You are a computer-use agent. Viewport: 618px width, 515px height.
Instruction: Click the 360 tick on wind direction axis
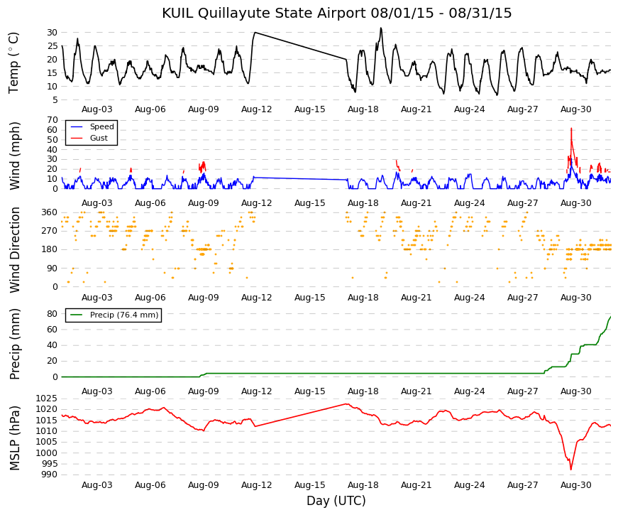[50, 212]
